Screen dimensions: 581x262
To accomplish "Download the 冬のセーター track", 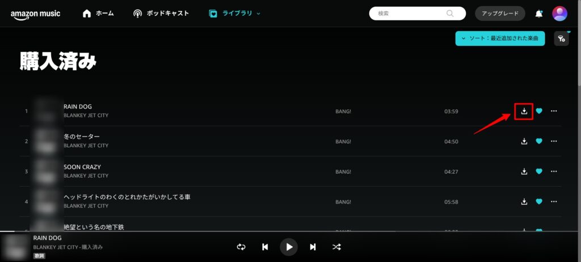I will tap(524, 141).
